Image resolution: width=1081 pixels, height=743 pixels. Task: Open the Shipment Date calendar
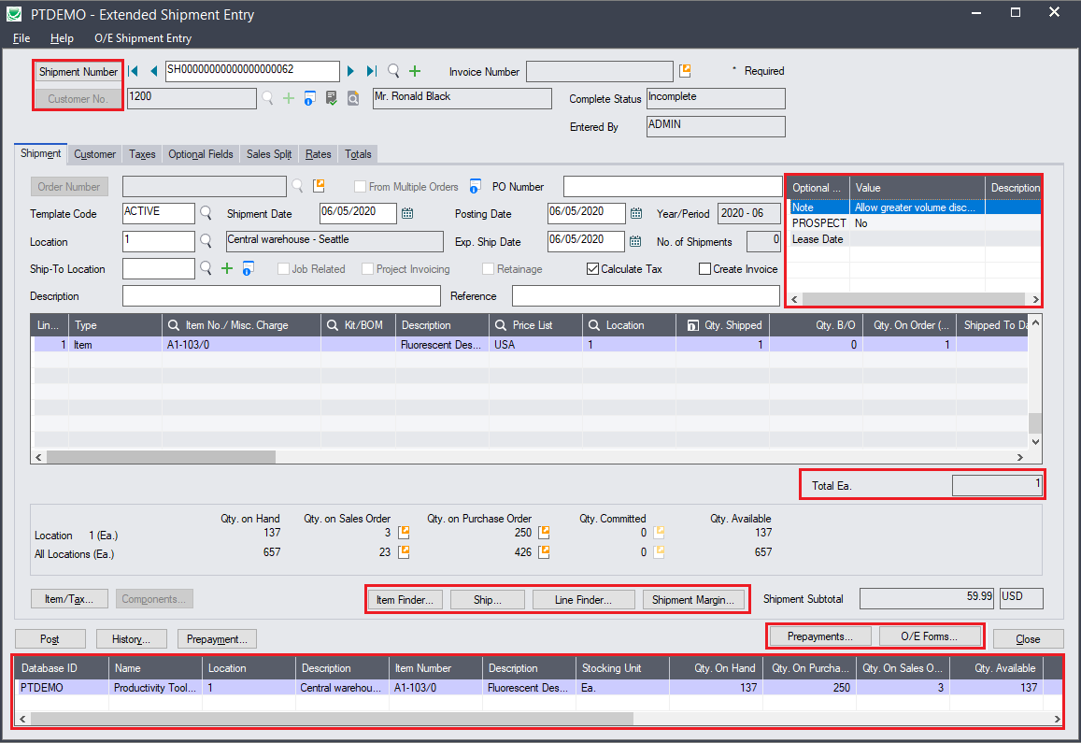(x=407, y=213)
